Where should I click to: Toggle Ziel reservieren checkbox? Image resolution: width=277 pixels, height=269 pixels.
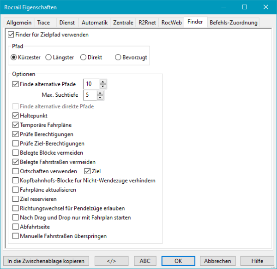click(16, 199)
